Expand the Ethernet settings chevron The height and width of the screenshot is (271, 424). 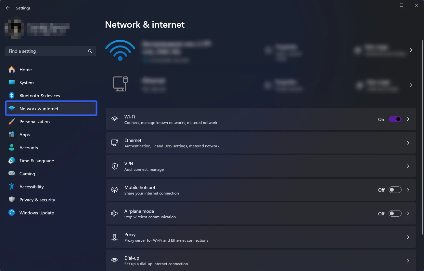(x=408, y=143)
